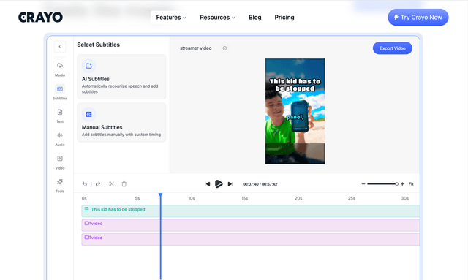The height and width of the screenshot is (280, 468).
Task: Click the 10s mark on timeline ruler
Action: tap(192, 199)
